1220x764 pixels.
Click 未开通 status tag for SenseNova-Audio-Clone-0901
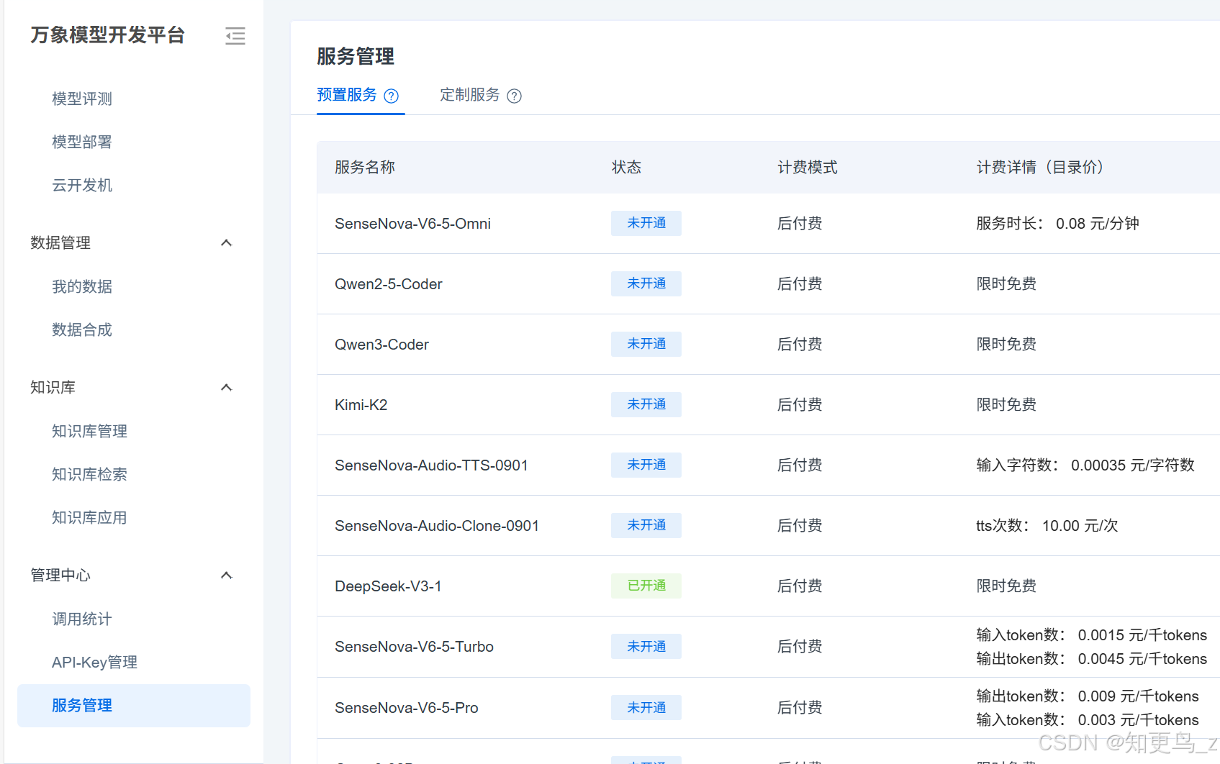click(x=646, y=525)
